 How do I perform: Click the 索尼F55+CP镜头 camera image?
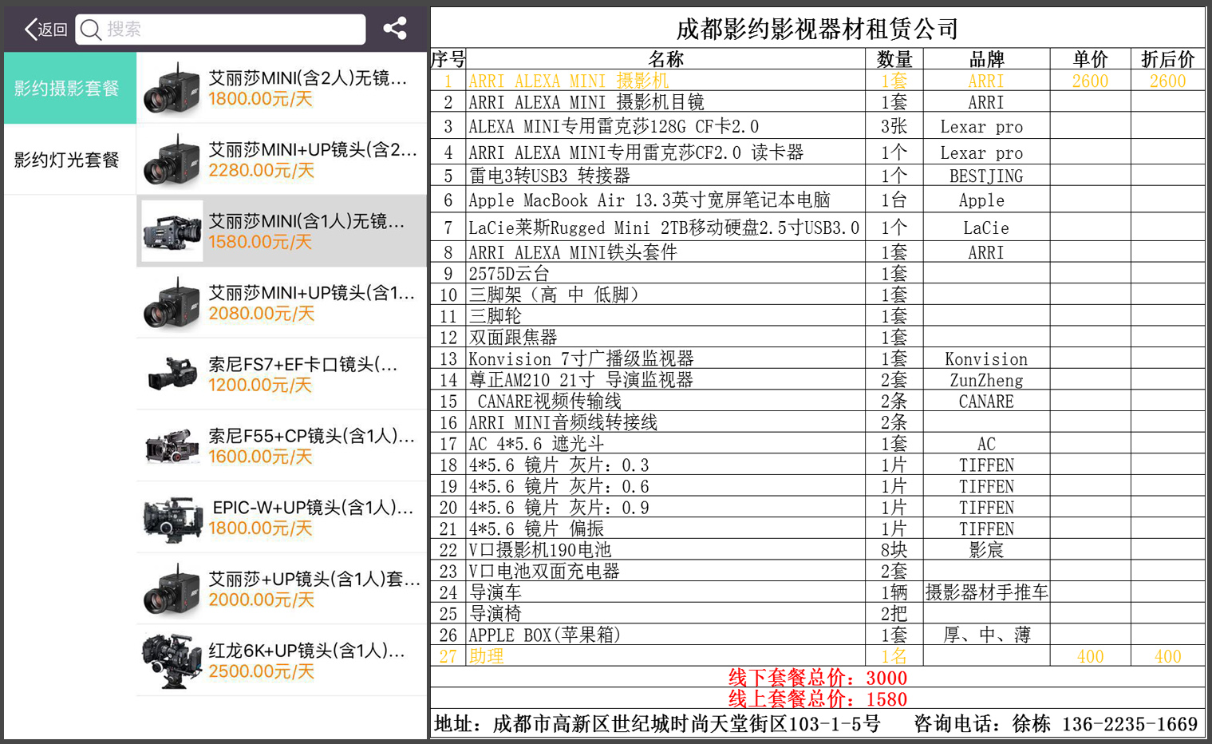172,445
